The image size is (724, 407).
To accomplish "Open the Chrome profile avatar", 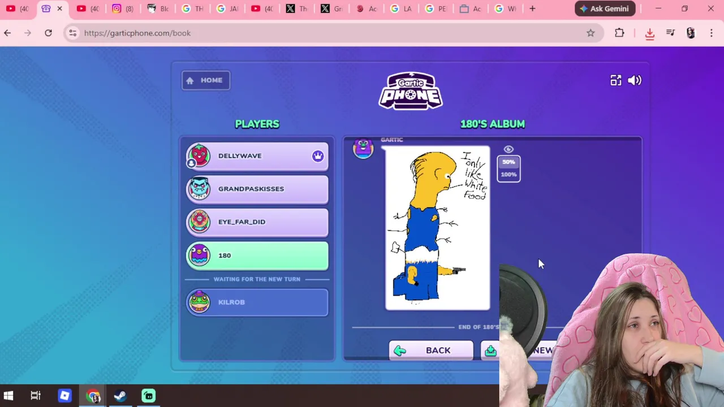I will point(691,33).
